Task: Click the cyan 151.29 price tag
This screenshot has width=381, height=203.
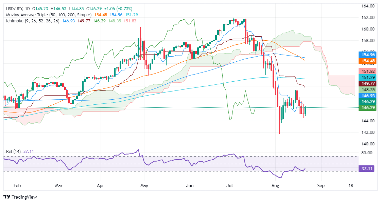Action: pos(368,78)
